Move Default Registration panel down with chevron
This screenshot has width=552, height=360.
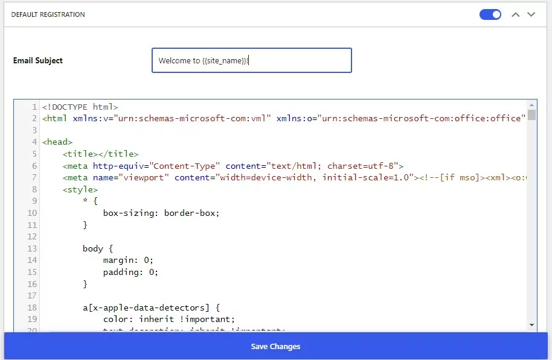pyautogui.click(x=531, y=14)
